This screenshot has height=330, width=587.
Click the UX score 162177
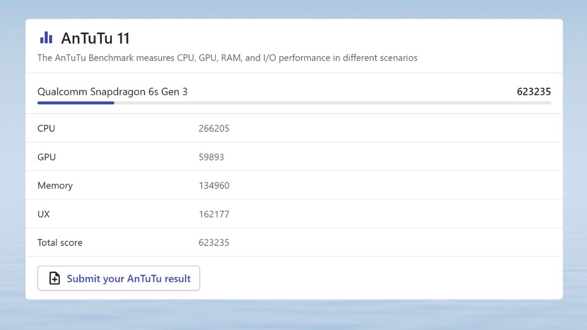[214, 214]
